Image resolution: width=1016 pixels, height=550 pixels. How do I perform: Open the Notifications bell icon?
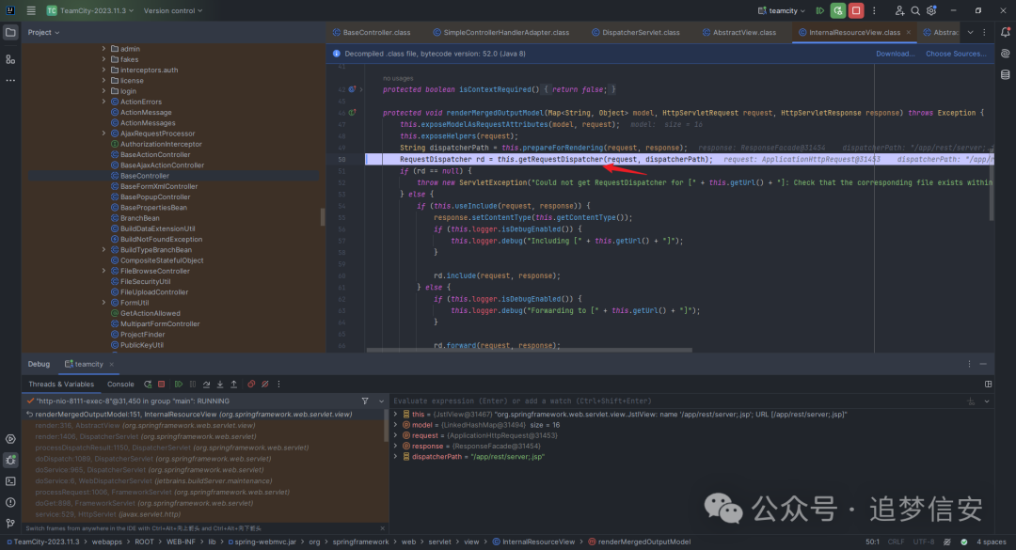pos(1005,32)
